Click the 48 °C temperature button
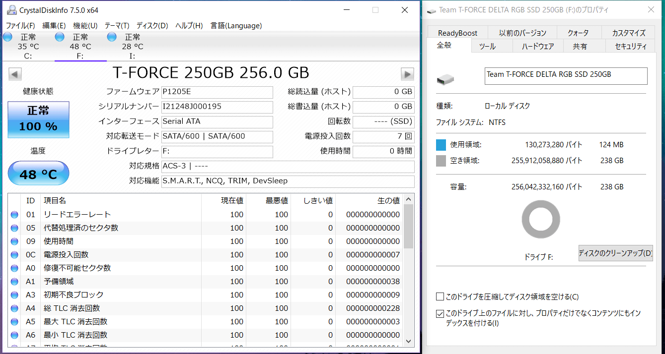The height and width of the screenshot is (354, 665). [38, 174]
